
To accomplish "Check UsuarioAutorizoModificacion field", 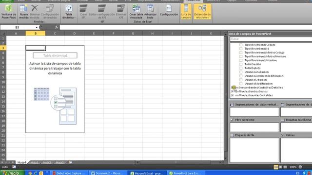I will (241, 76).
